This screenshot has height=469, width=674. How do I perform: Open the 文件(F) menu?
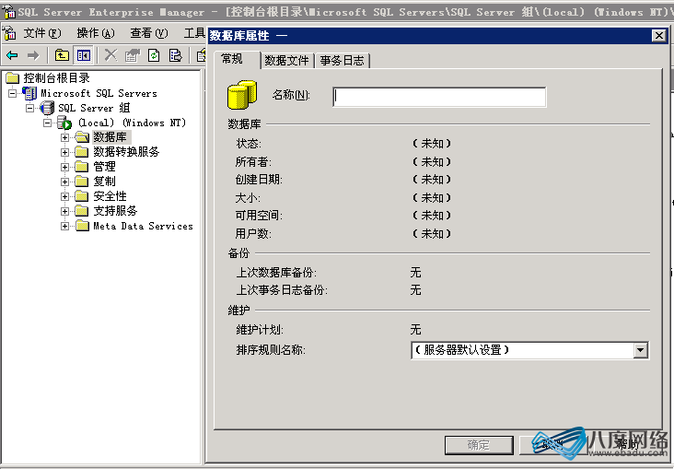[42, 32]
